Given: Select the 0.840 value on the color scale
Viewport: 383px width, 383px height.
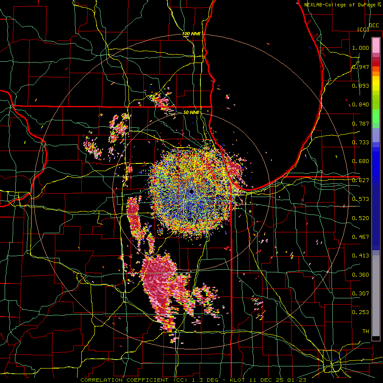Looking at the screenshot, I should pos(360,105).
